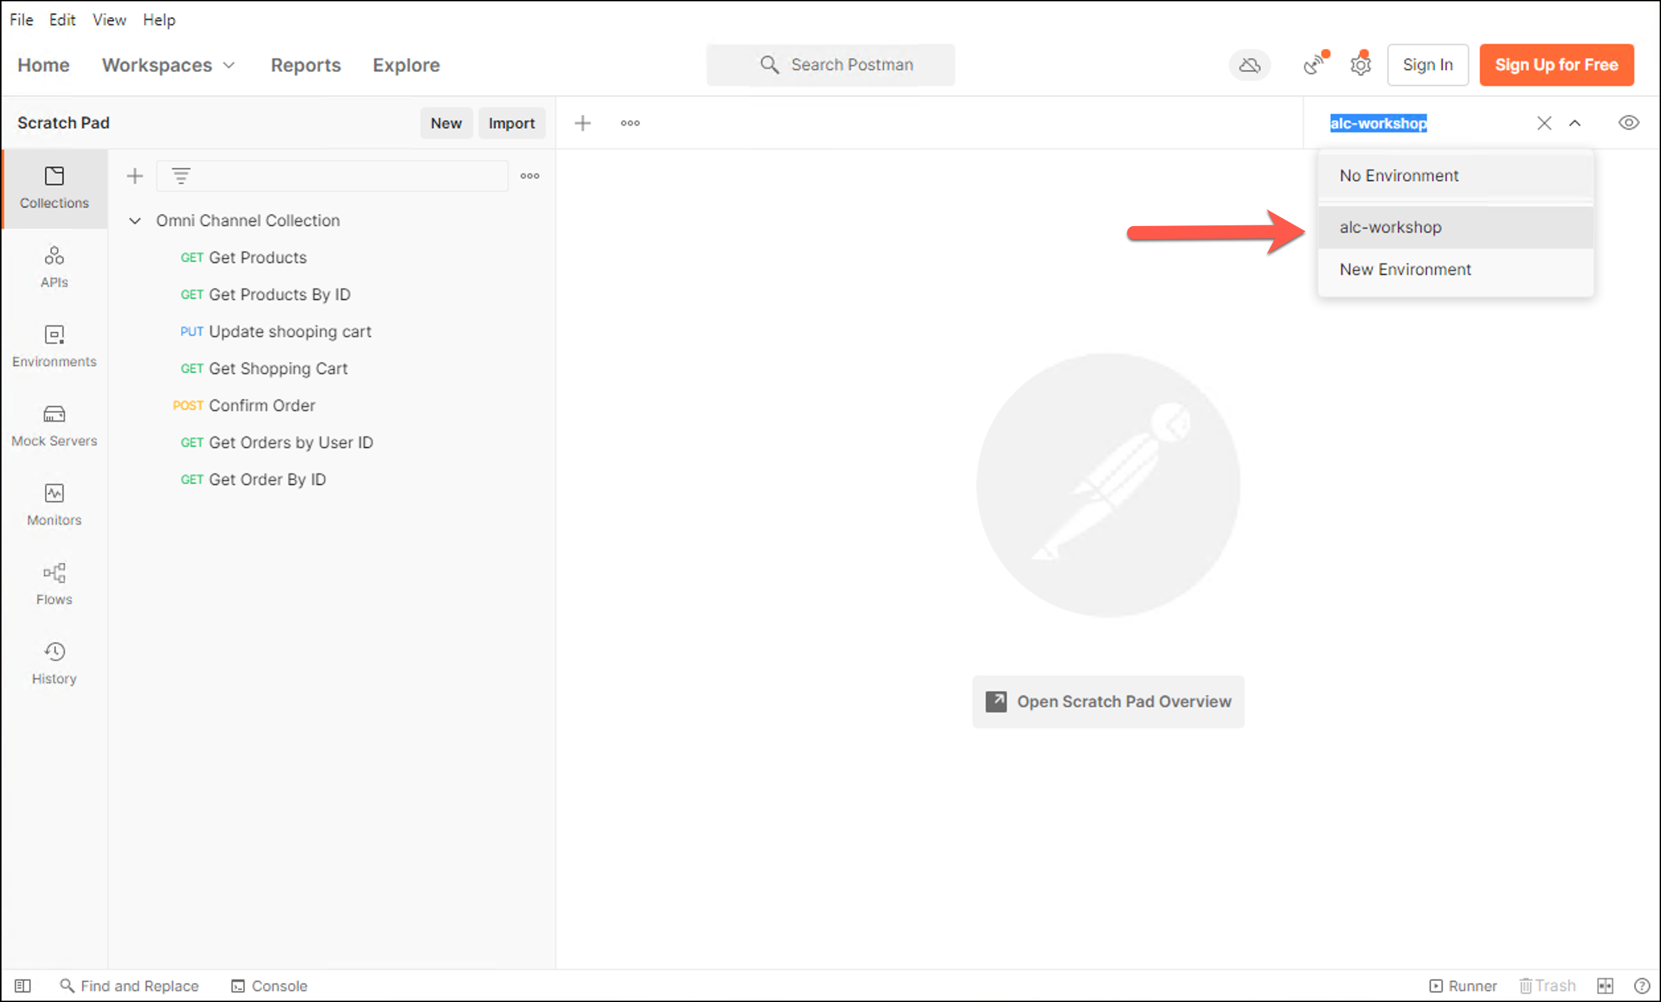1661x1002 pixels.
Task: Toggle sidebar with bottom-left panel icon
Action: 22,986
